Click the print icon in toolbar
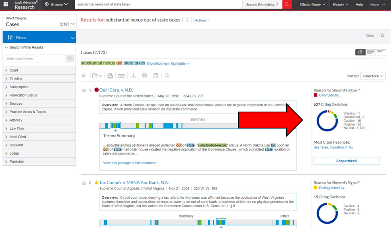 coord(110,76)
